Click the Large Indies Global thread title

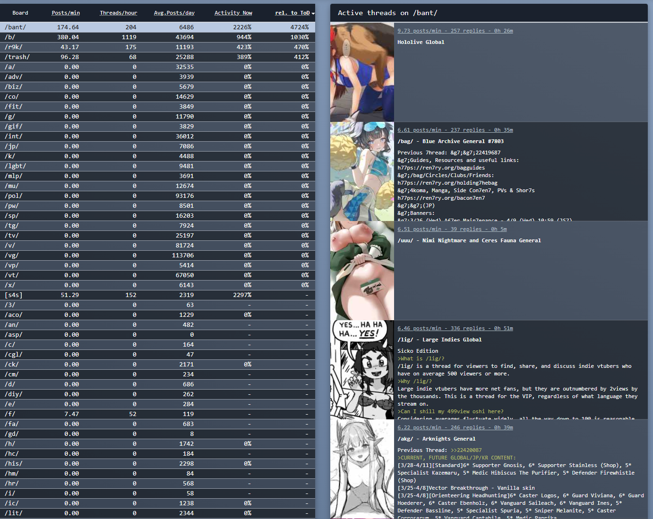439,340
